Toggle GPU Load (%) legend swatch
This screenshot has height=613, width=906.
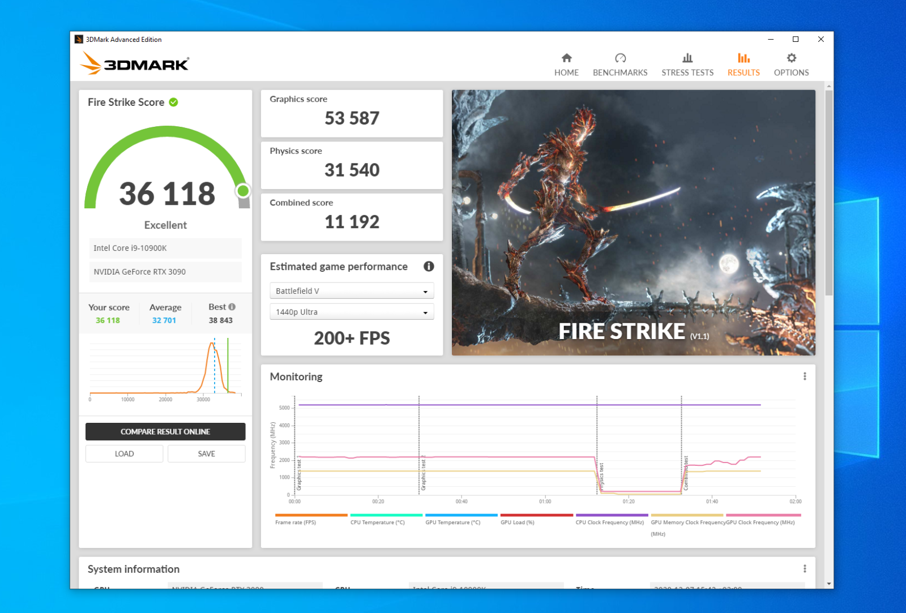(537, 515)
